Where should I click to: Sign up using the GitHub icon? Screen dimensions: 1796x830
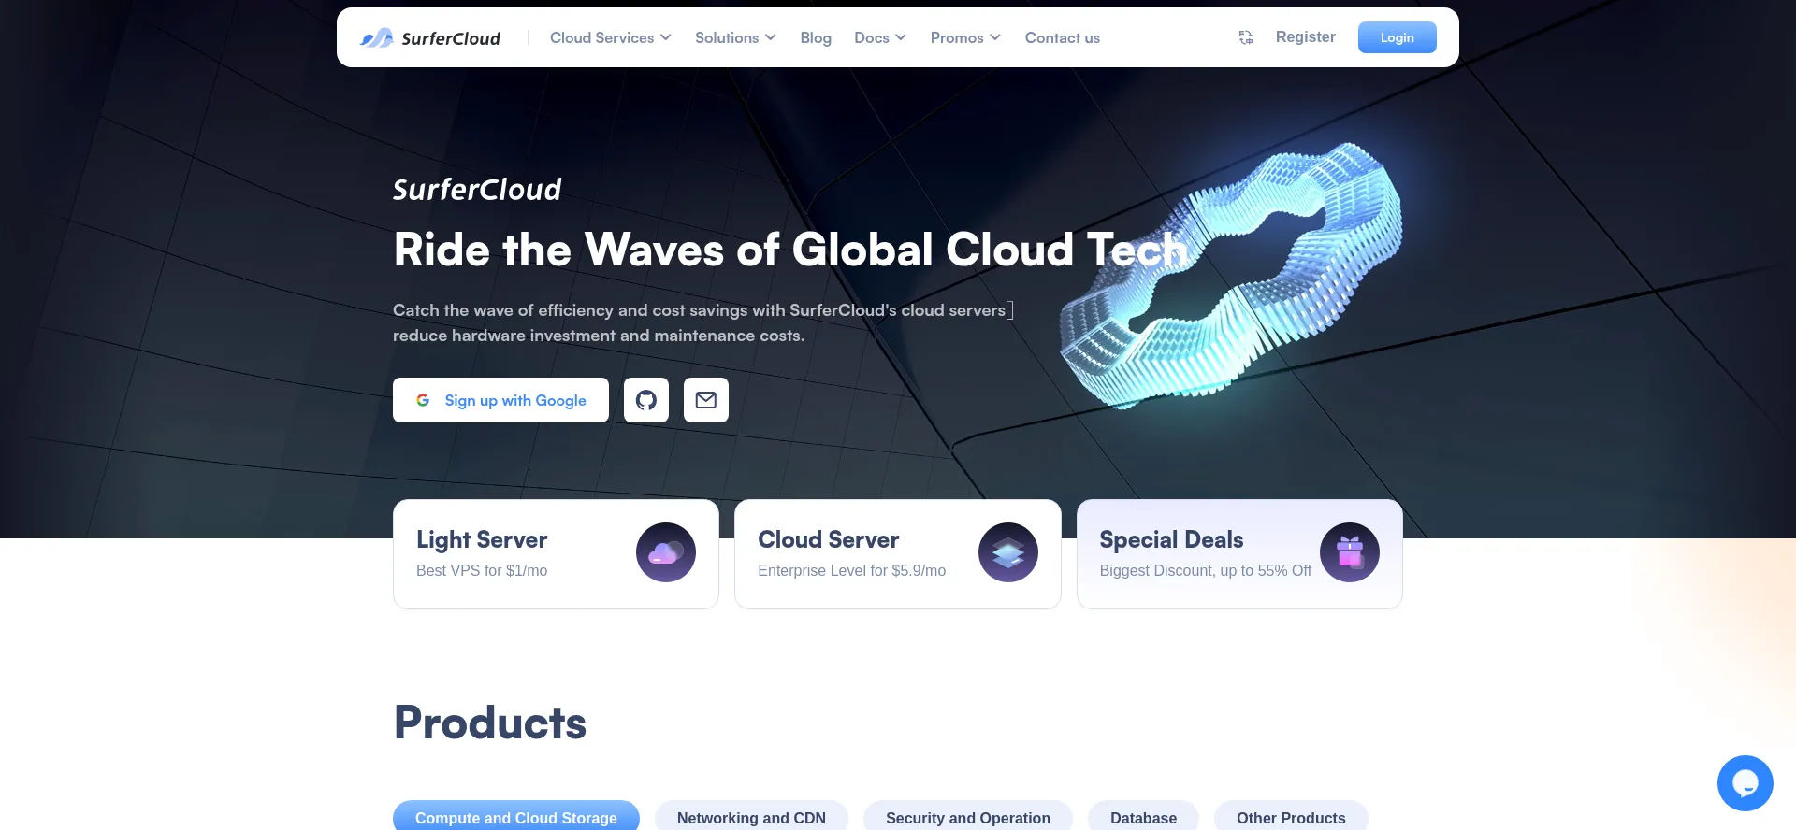[646, 400]
